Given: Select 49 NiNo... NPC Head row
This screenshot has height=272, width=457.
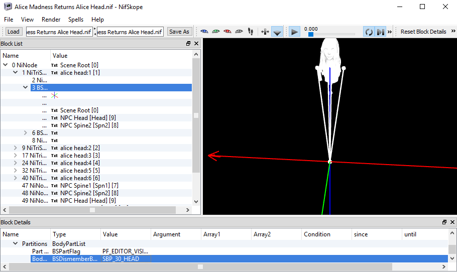Looking at the screenshot, I should coord(96,201).
